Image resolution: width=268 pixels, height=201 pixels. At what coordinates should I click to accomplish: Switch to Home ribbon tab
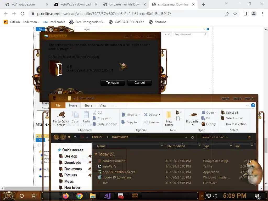pyautogui.click(x=73, y=105)
